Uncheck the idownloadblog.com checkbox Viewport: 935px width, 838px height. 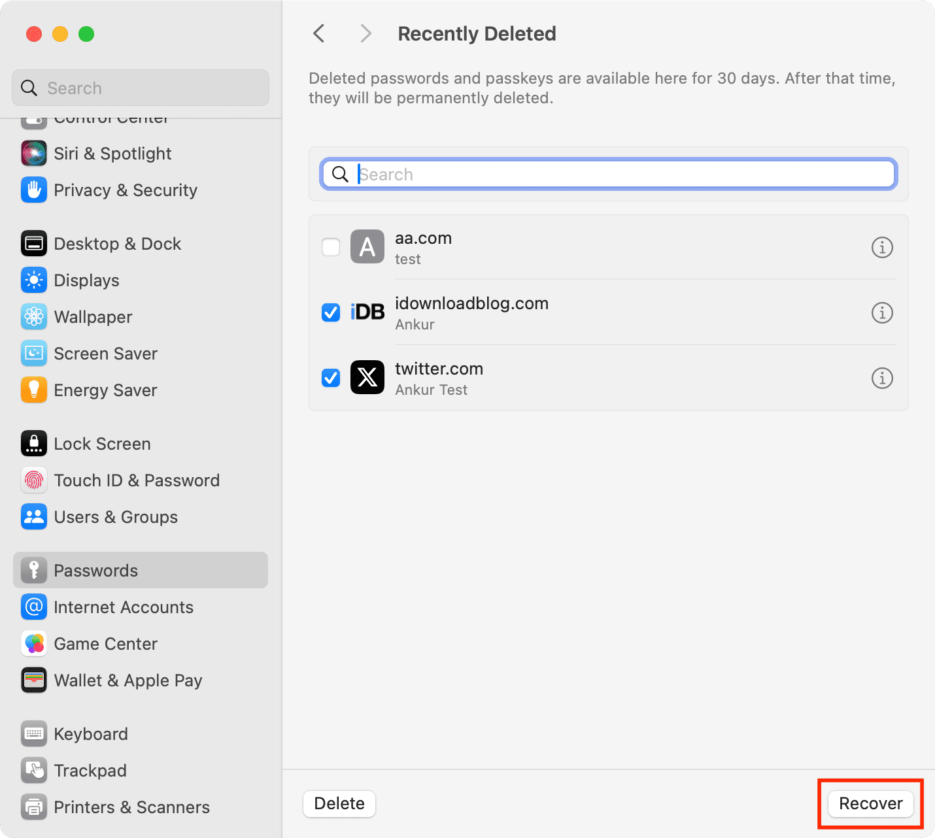[x=331, y=312]
